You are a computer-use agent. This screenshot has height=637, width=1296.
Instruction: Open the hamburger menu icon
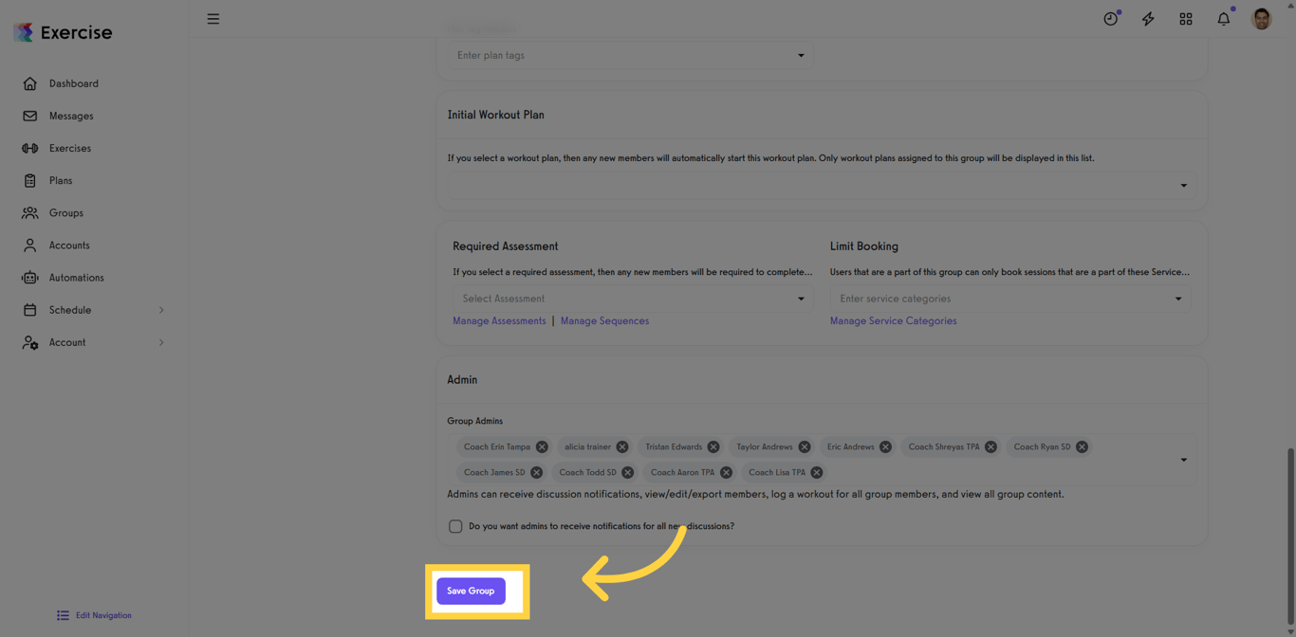(213, 19)
